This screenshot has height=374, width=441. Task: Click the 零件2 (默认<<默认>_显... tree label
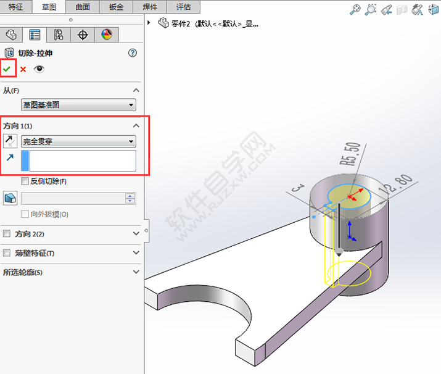(x=215, y=23)
